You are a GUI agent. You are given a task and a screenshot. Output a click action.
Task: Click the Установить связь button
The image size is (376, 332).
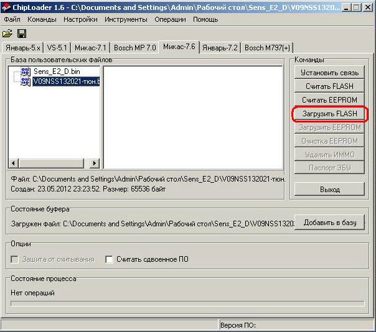point(329,73)
